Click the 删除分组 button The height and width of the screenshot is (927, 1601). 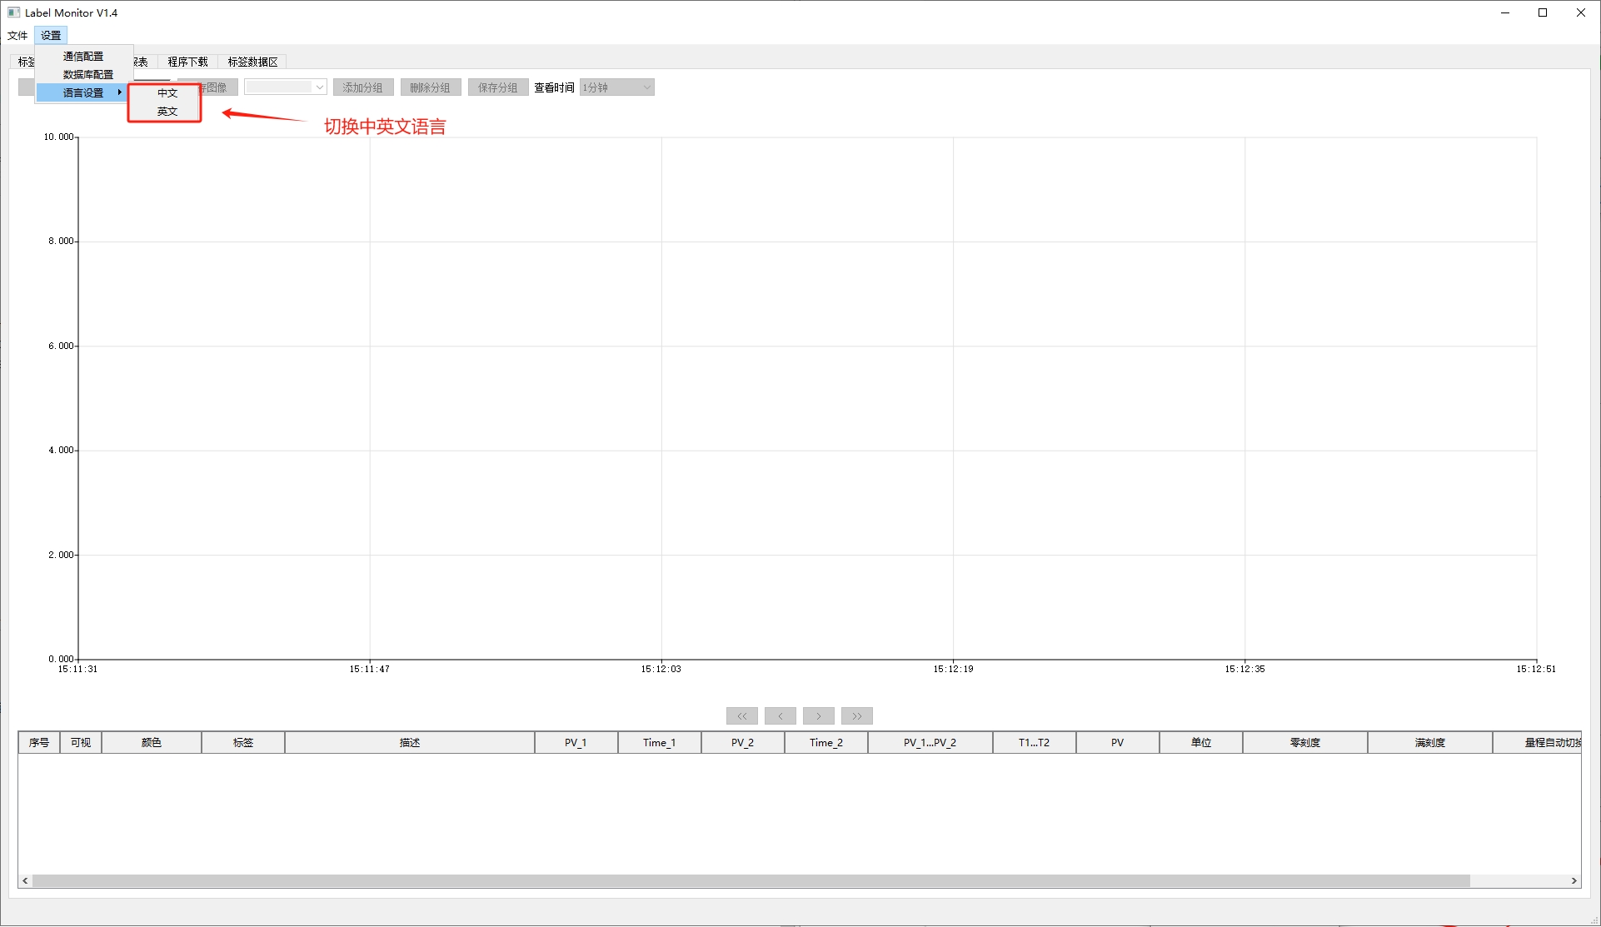(430, 87)
